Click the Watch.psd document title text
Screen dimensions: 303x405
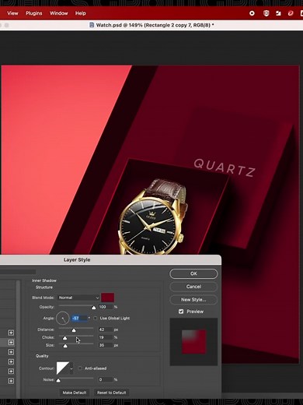point(155,25)
